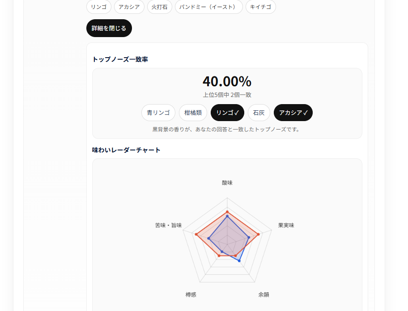Click the 余韻 radar axis label
408x311 pixels.
[264, 295]
